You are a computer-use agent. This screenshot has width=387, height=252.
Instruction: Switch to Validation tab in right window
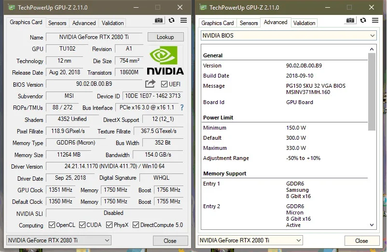pos(304,23)
